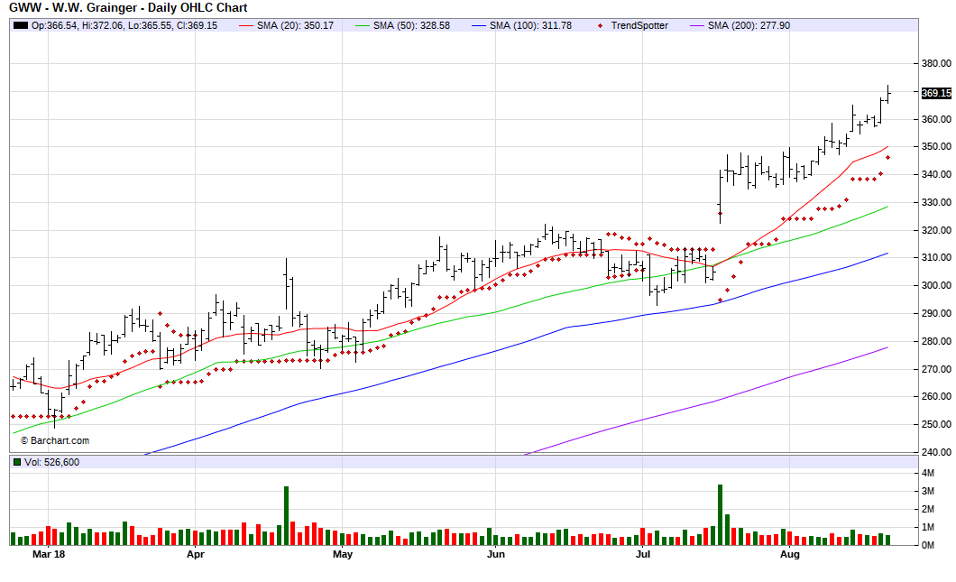Screen dimensions: 956x582
Task: Click the SMA (200): 277.90 legend label
Action: [x=749, y=25]
